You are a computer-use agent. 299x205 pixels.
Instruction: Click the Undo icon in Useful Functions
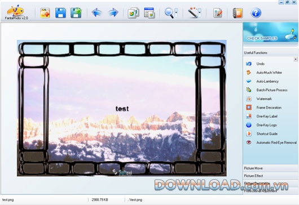(x=249, y=64)
